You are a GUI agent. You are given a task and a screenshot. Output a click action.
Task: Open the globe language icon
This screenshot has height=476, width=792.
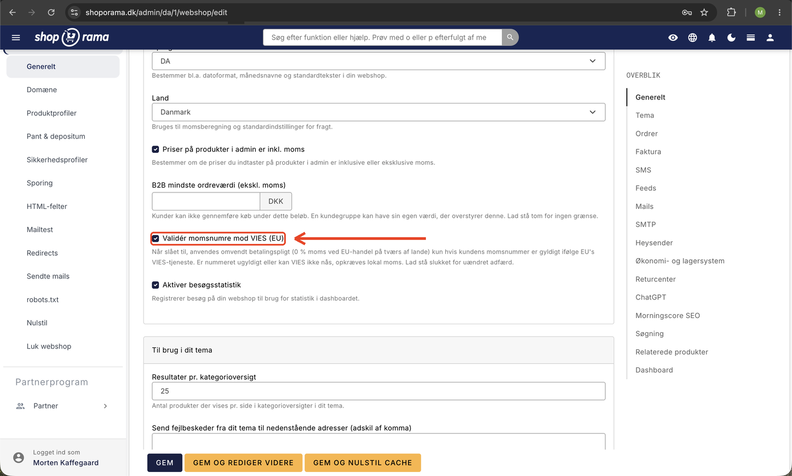point(692,37)
